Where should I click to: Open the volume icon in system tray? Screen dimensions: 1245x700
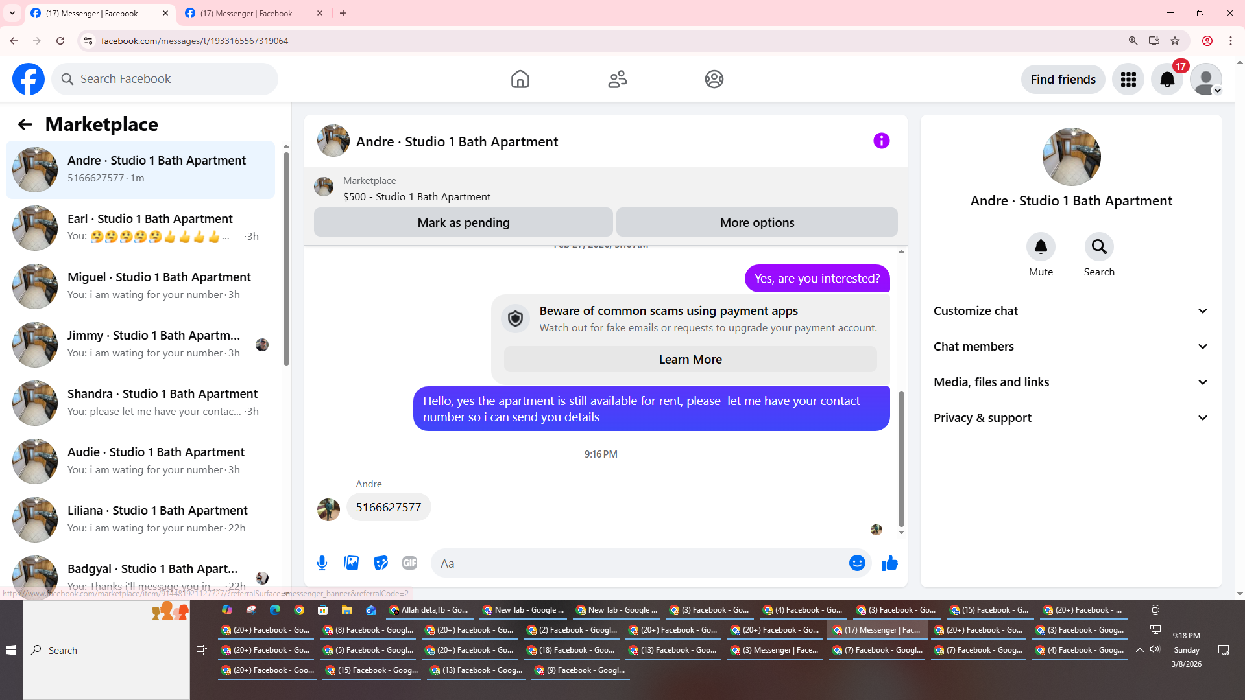(1155, 649)
